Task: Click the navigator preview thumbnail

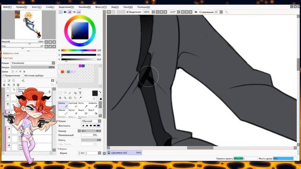Action: (x=28, y=25)
